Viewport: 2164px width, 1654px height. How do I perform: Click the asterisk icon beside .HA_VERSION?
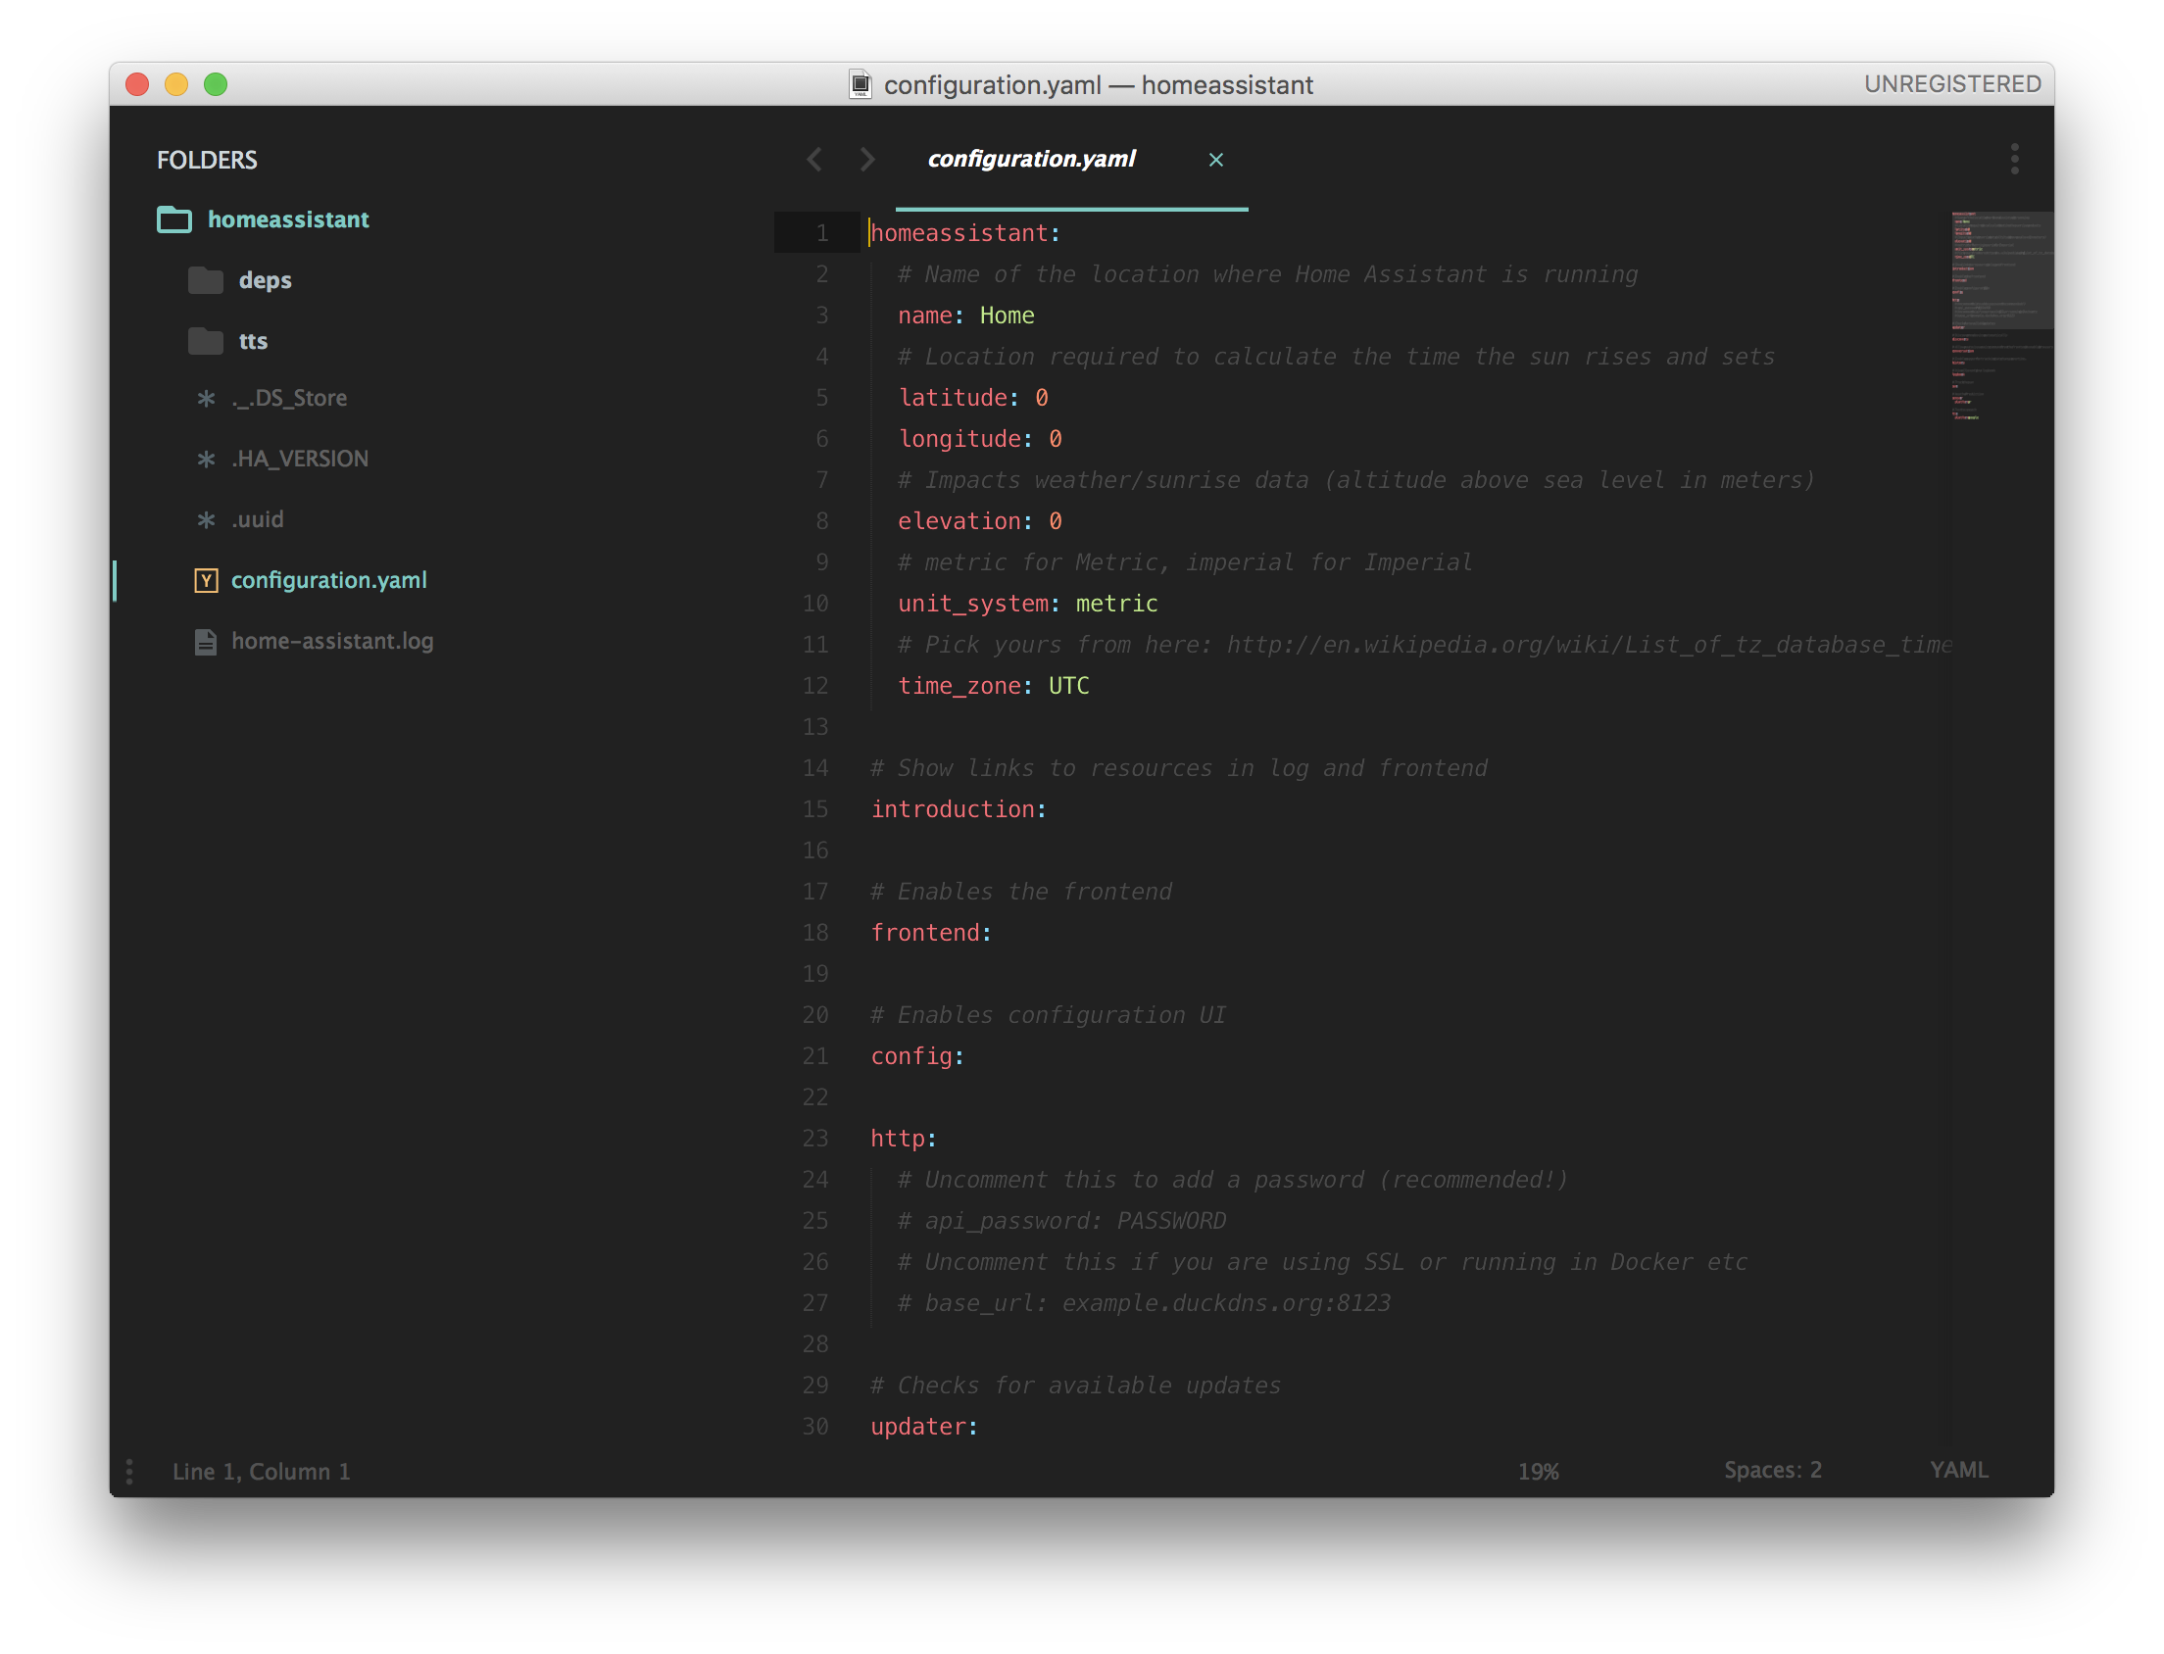(206, 459)
